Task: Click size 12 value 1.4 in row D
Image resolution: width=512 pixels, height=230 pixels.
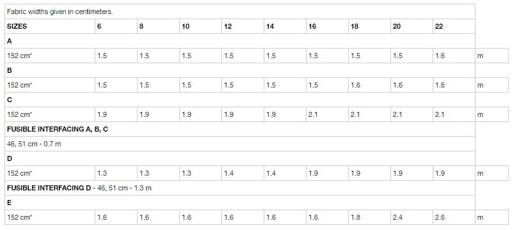Action: (x=243, y=173)
